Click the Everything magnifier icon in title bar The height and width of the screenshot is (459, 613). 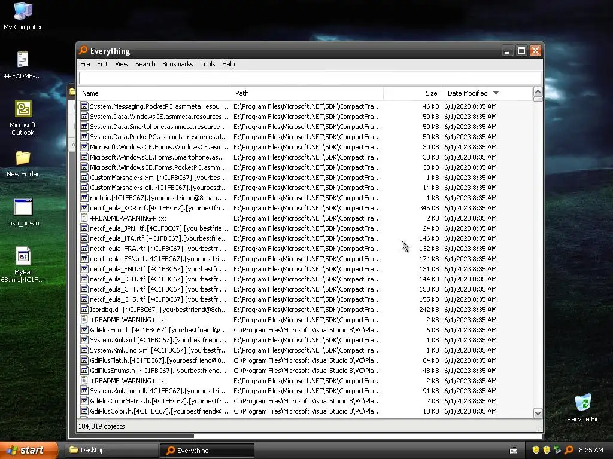[x=83, y=50]
